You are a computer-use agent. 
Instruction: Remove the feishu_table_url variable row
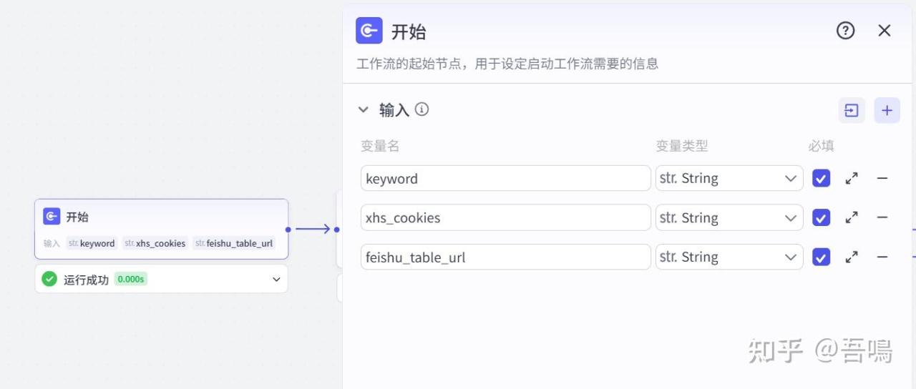click(x=882, y=257)
